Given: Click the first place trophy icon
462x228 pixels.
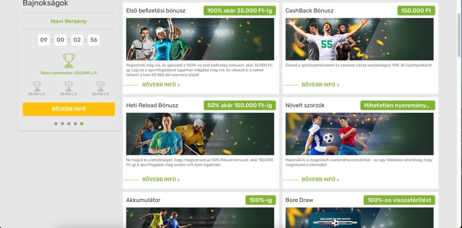Looking at the screenshot, I should point(37,86).
